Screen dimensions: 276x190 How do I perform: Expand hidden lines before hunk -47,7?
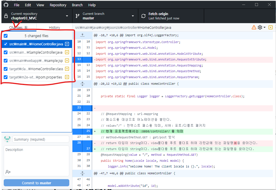coord(82,173)
